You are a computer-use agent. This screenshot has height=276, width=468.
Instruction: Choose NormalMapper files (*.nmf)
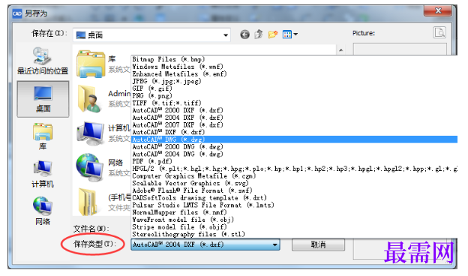[179, 212]
